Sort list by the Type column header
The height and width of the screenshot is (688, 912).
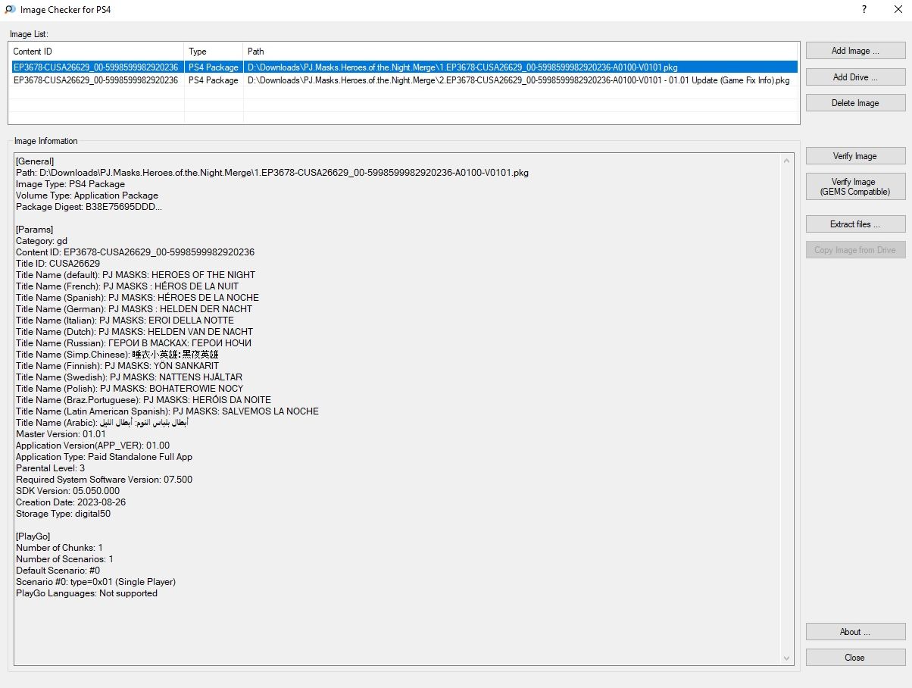click(x=214, y=52)
